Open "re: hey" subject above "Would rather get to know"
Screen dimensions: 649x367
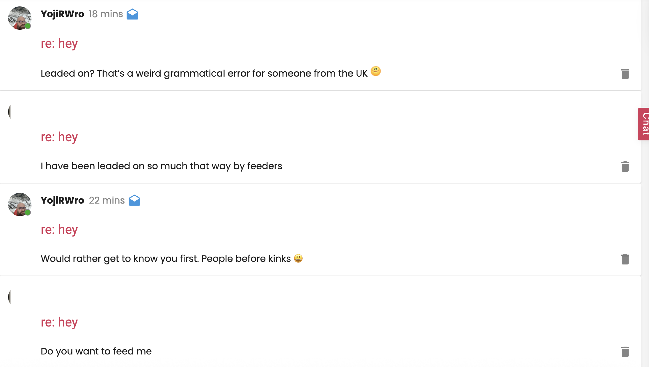(59, 230)
